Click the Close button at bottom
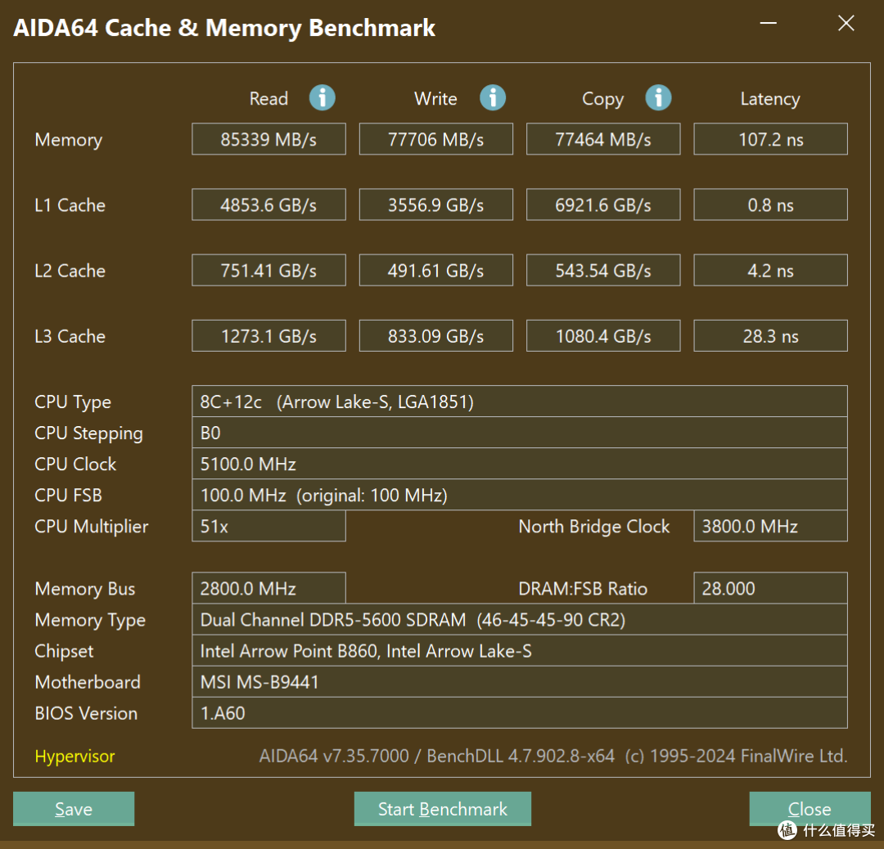The height and width of the screenshot is (849, 884). click(x=810, y=808)
